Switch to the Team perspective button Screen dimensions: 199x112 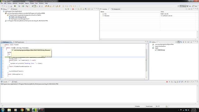195,6
